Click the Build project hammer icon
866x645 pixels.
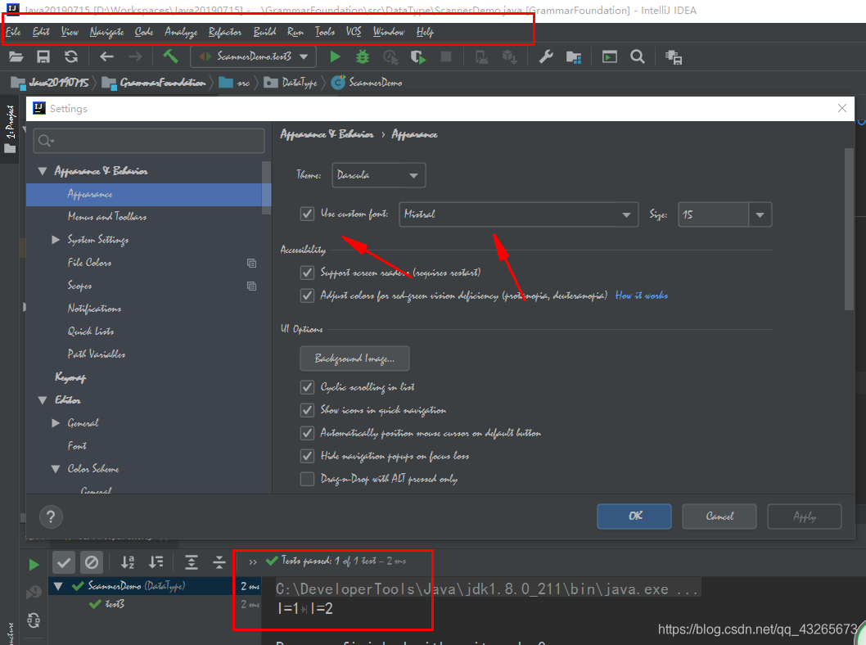click(170, 56)
